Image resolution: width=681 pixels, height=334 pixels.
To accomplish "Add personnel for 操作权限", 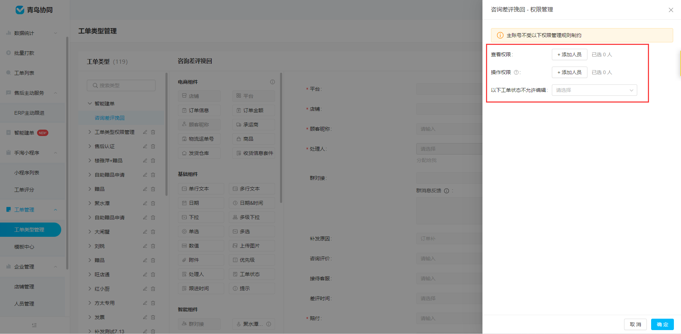I will [x=569, y=72].
